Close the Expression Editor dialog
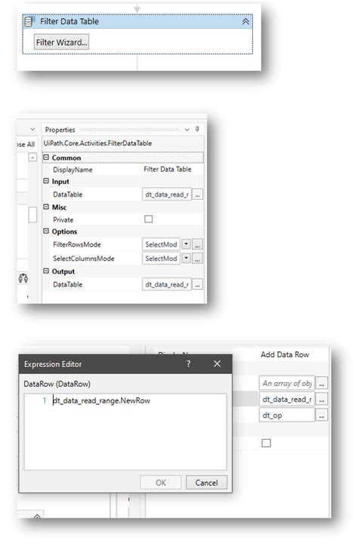Image resolution: width=358 pixels, height=541 pixels. (217, 364)
